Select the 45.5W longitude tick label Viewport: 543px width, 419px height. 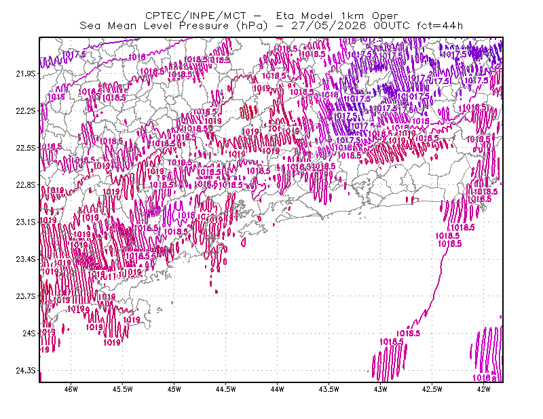(x=123, y=389)
